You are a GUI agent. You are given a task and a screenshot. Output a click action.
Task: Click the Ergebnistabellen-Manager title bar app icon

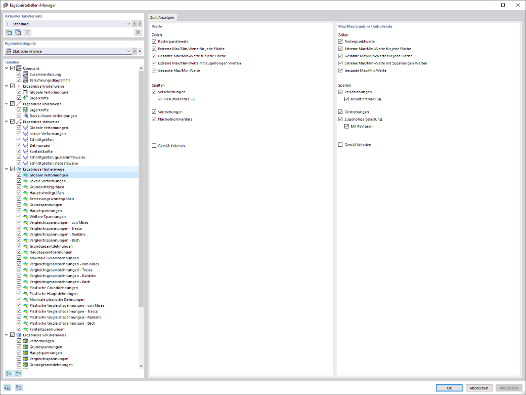[x=6, y=5]
